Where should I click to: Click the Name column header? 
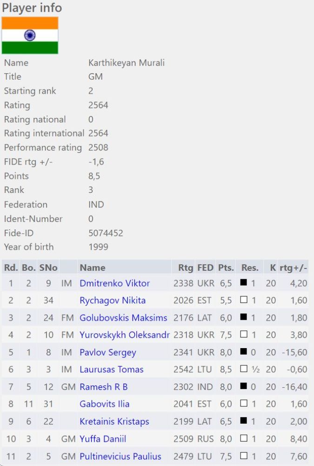coord(93,267)
